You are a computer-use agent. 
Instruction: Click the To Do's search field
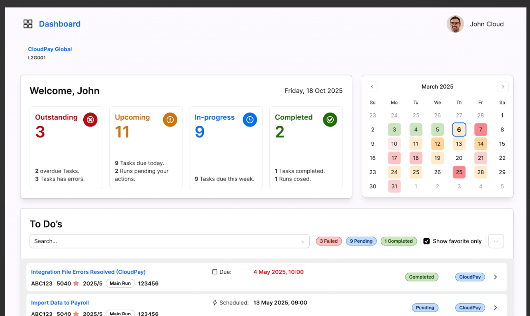coord(169,241)
